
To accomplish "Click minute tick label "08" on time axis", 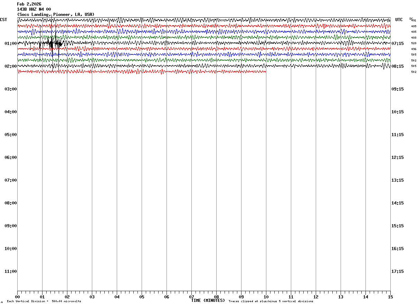I will (216, 297).
